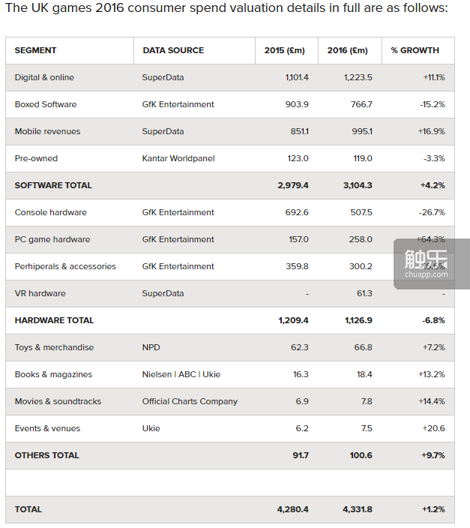Screen dimensions: 470x528
Task: Click the 4,331.8 total value cell
Action: click(x=357, y=509)
